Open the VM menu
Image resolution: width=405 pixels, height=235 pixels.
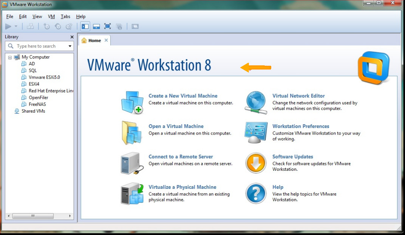51,17
